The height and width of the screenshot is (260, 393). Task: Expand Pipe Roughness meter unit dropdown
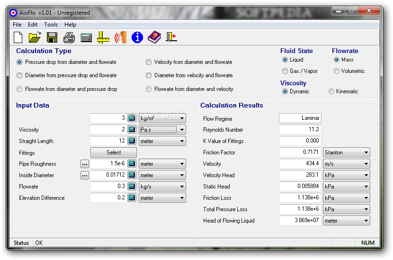coord(162,164)
